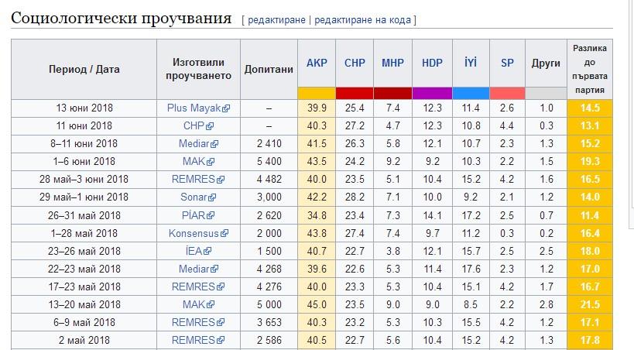634x350 pixels.
Task: Follow the İYİ party header link
Action: [471, 63]
